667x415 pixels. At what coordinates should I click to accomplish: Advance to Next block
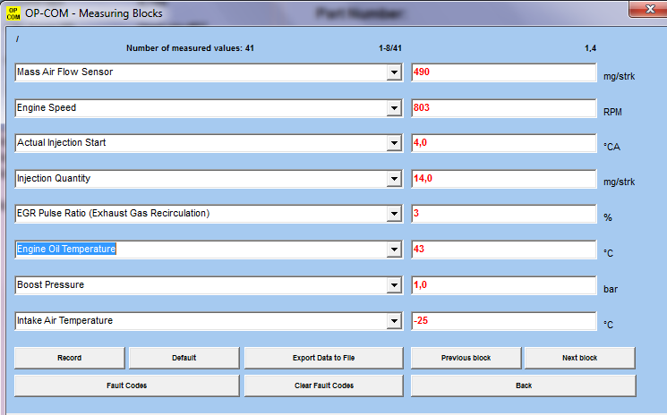(579, 358)
